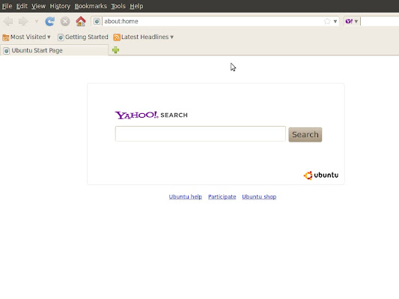Bookmark this page with the star icon
The height and width of the screenshot is (299, 399).
(327, 22)
